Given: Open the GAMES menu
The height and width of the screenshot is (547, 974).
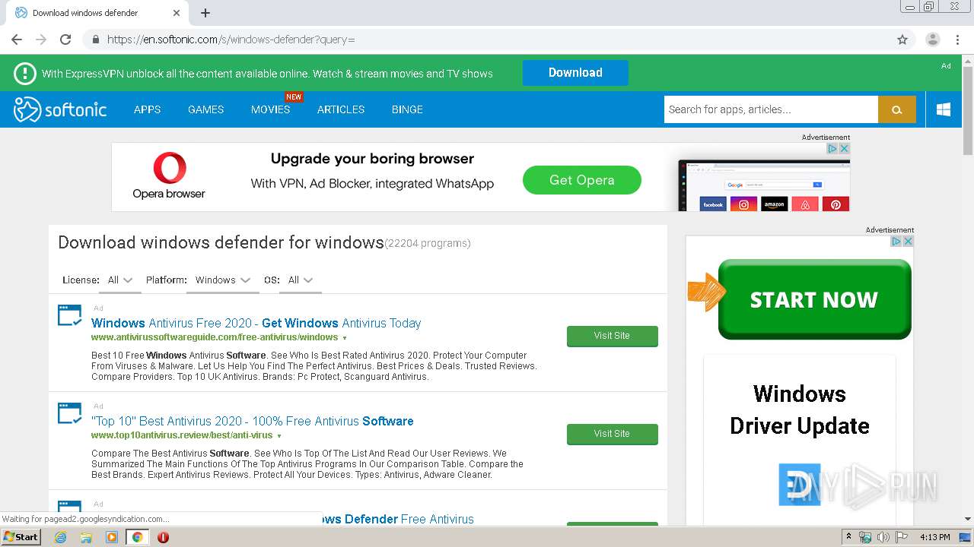Looking at the screenshot, I should click(x=205, y=109).
